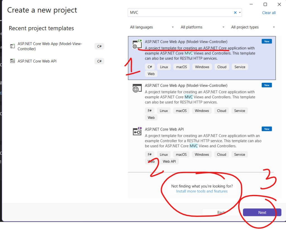The image size is (286, 230).
Task: Open the search box history dropdown arrow
Action: coord(240,13)
